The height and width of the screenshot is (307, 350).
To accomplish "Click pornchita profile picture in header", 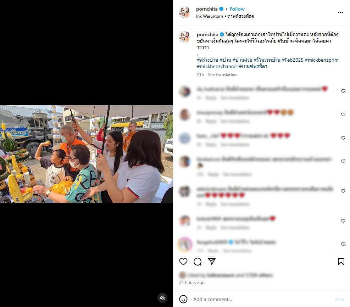I will click(x=185, y=12).
